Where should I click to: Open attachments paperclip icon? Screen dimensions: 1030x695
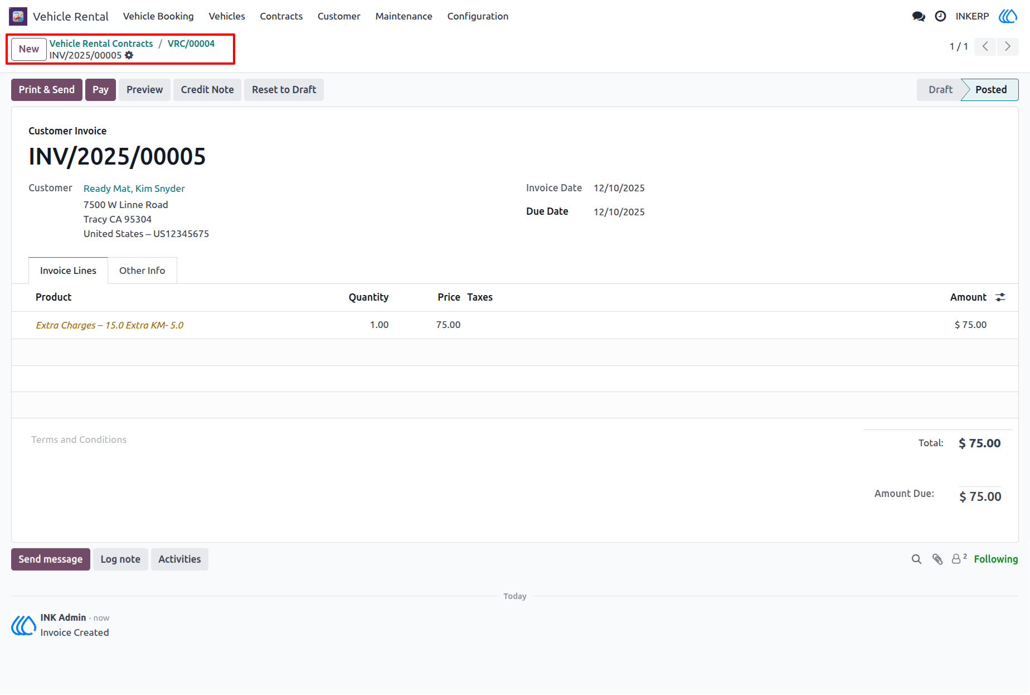pyautogui.click(x=937, y=559)
